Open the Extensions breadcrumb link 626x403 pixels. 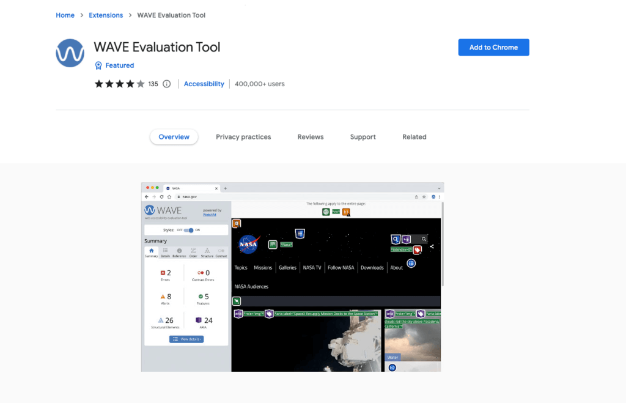[106, 15]
